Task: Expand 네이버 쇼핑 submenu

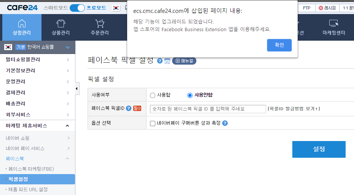Action: tap(37, 138)
